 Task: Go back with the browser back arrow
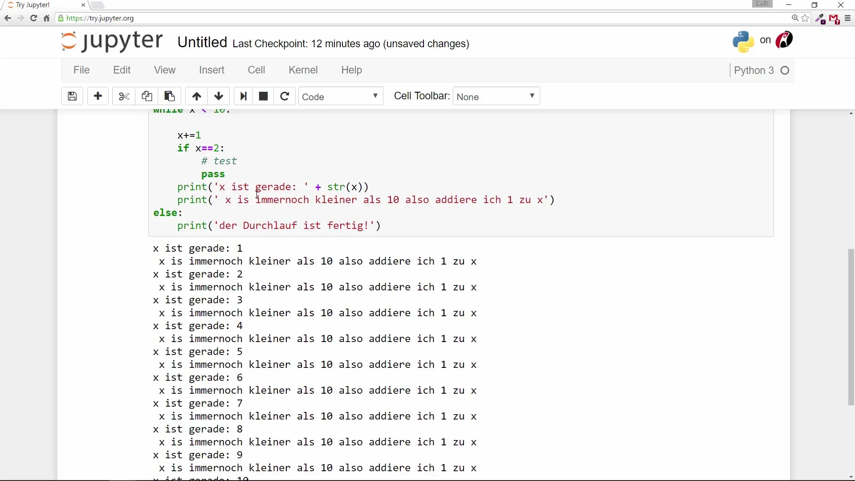8,18
